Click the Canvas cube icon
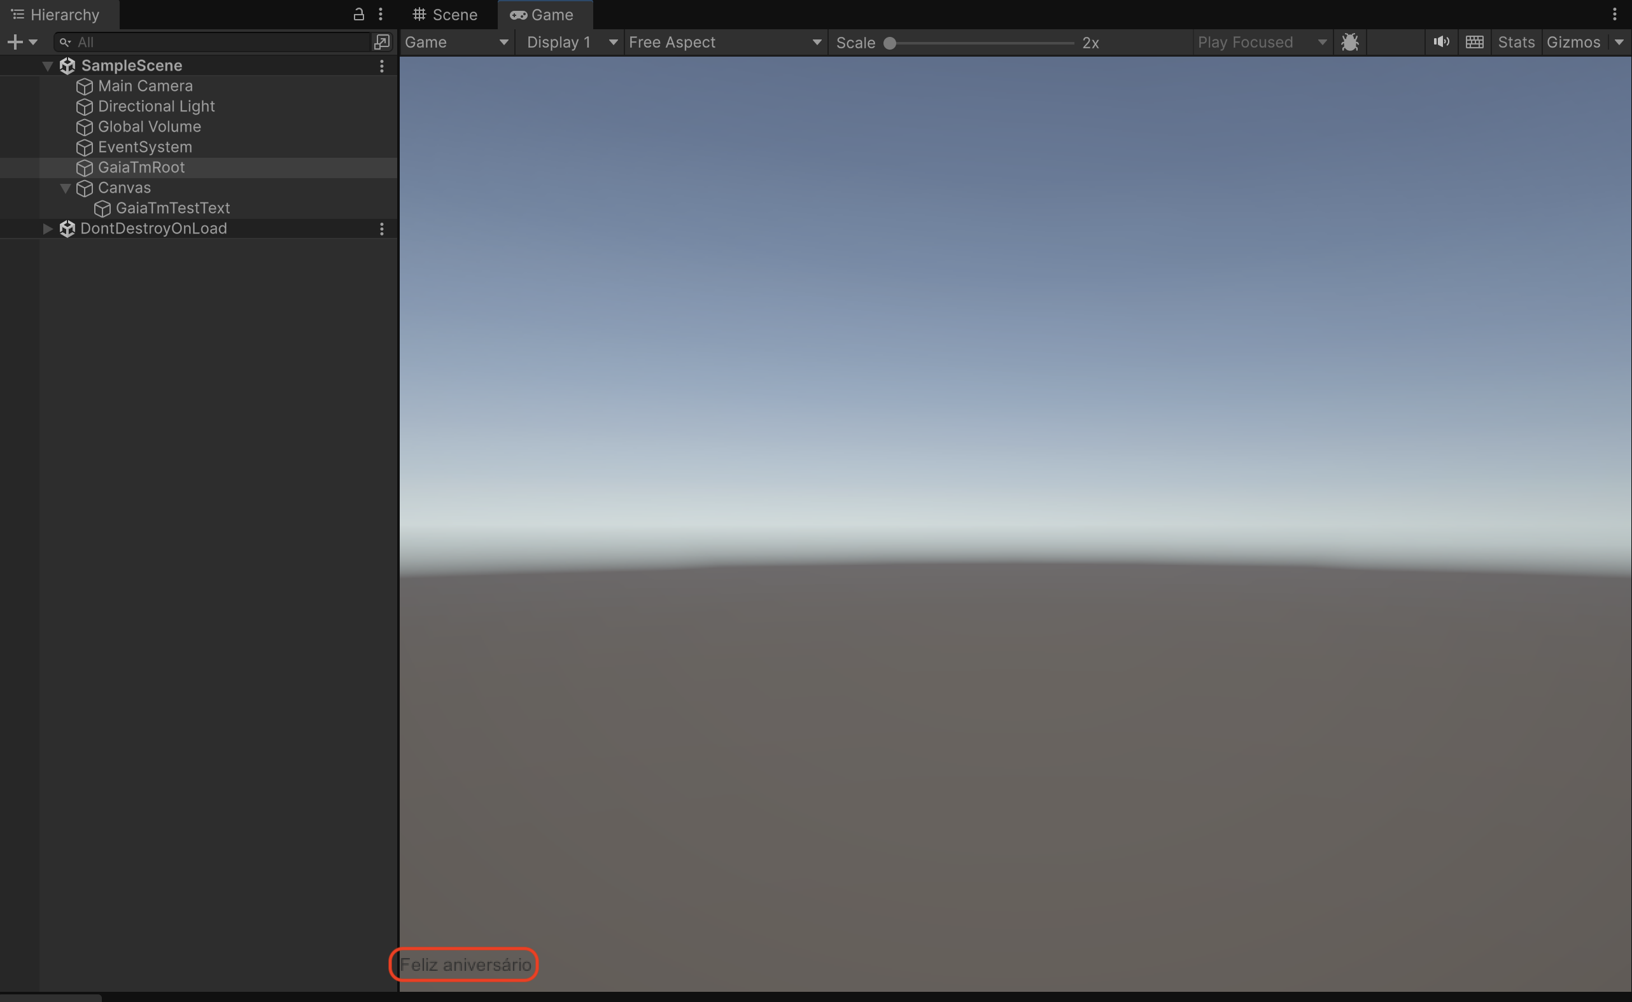The width and height of the screenshot is (1632, 1002). coord(84,188)
